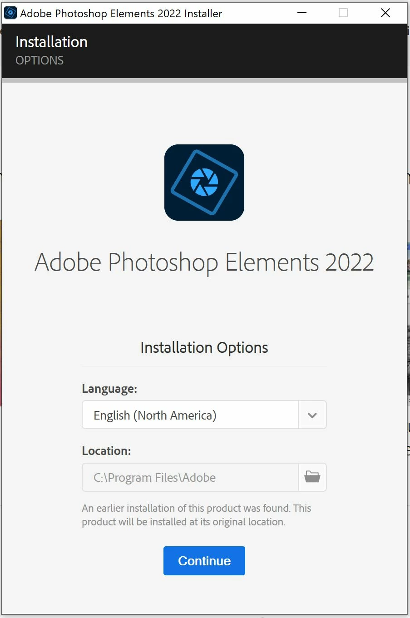The height and width of the screenshot is (618, 410).
Task: Click the browse folder icon for Location
Action: click(312, 477)
